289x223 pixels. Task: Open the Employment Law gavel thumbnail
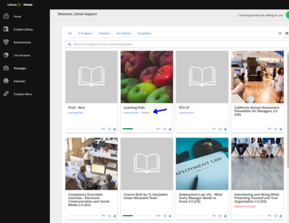click(x=202, y=163)
